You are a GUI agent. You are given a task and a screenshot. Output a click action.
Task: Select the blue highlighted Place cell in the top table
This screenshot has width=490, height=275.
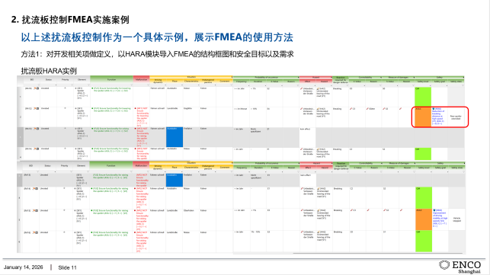point(175,136)
